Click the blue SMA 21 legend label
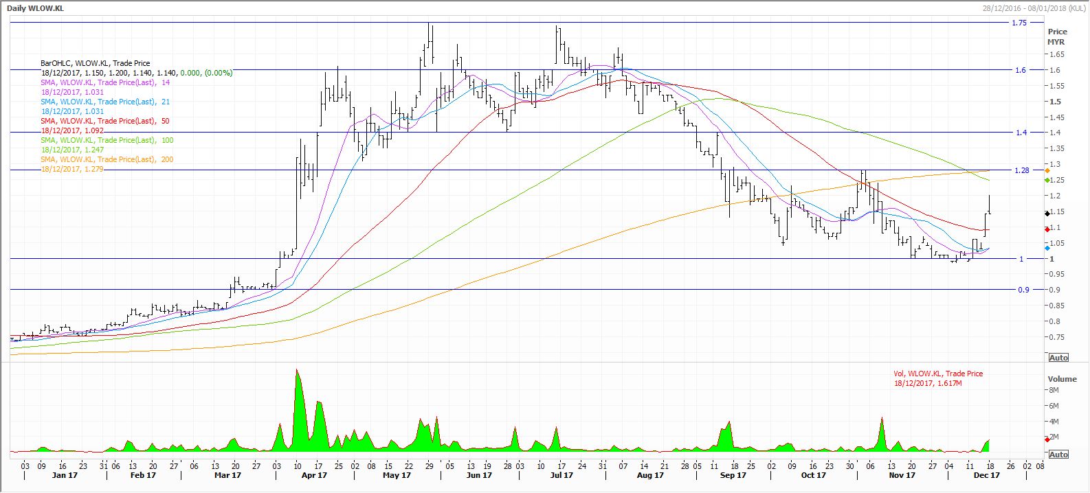 point(105,102)
